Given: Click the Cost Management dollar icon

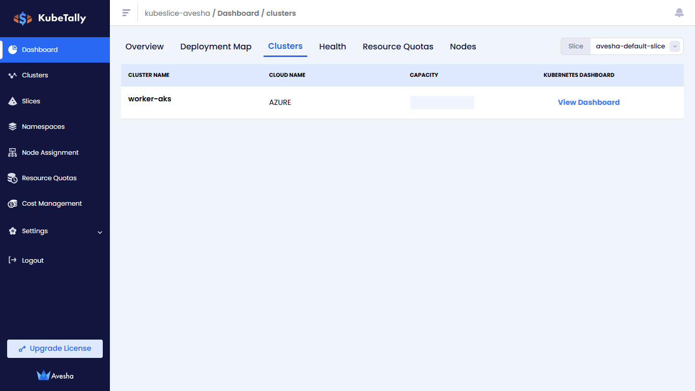Looking at the screenshot, I should tap(13, 204).
